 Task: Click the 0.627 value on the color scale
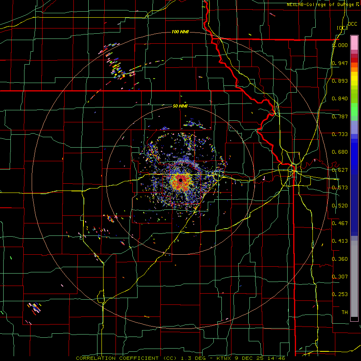(340, 170)
